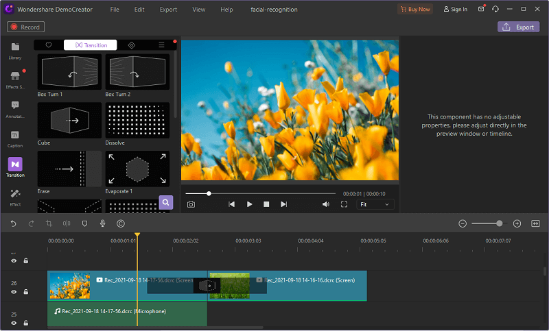Open the Library panel in sidebar
The width and height of the screenshot is (549, 331).
pos(14,49)
